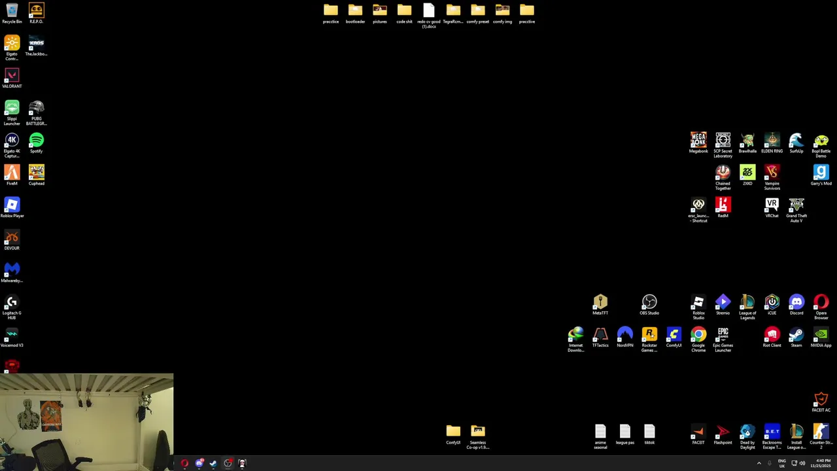Viewport: 837px width, 471px height.
Task: Select the 'tiktok' text file
Action: [x=649, y=434]
